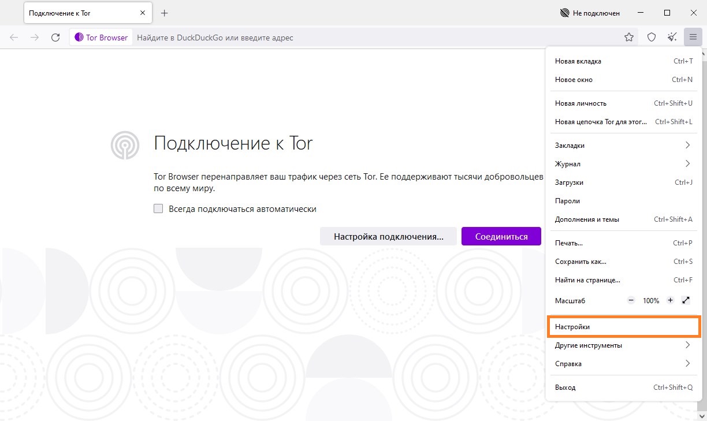Screen dimensions: 707x421
Task: Click the 'Подключение к Tor' page heading
Action: (x=233, y=143)
